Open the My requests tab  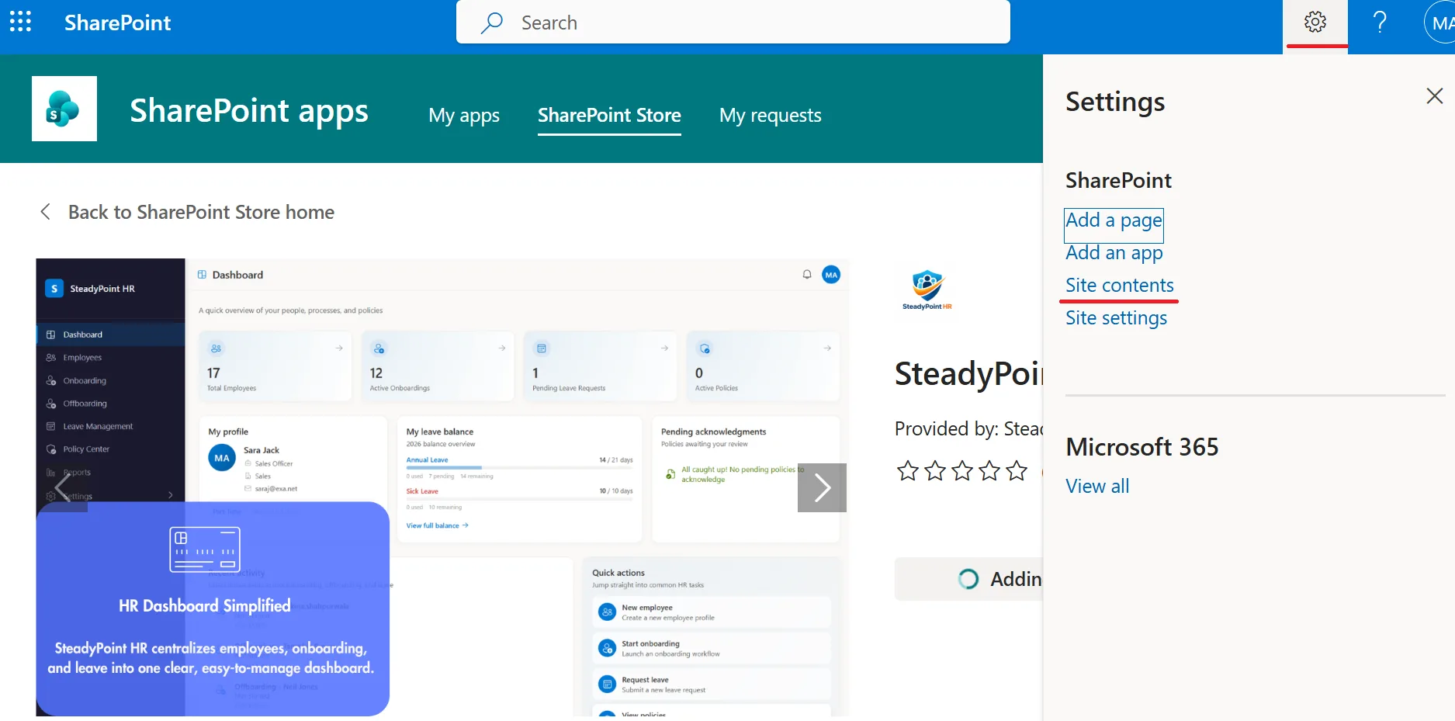(770, 116)
